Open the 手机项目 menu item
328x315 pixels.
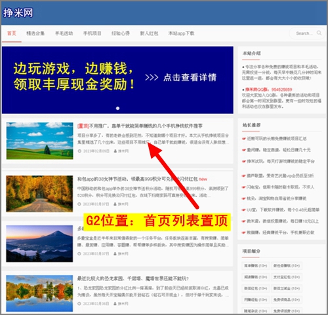coord(92,33)
